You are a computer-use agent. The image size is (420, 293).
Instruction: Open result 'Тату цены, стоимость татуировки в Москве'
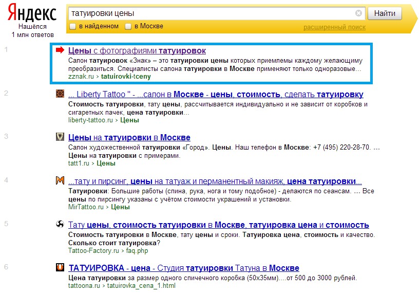(x=218, y=225)
